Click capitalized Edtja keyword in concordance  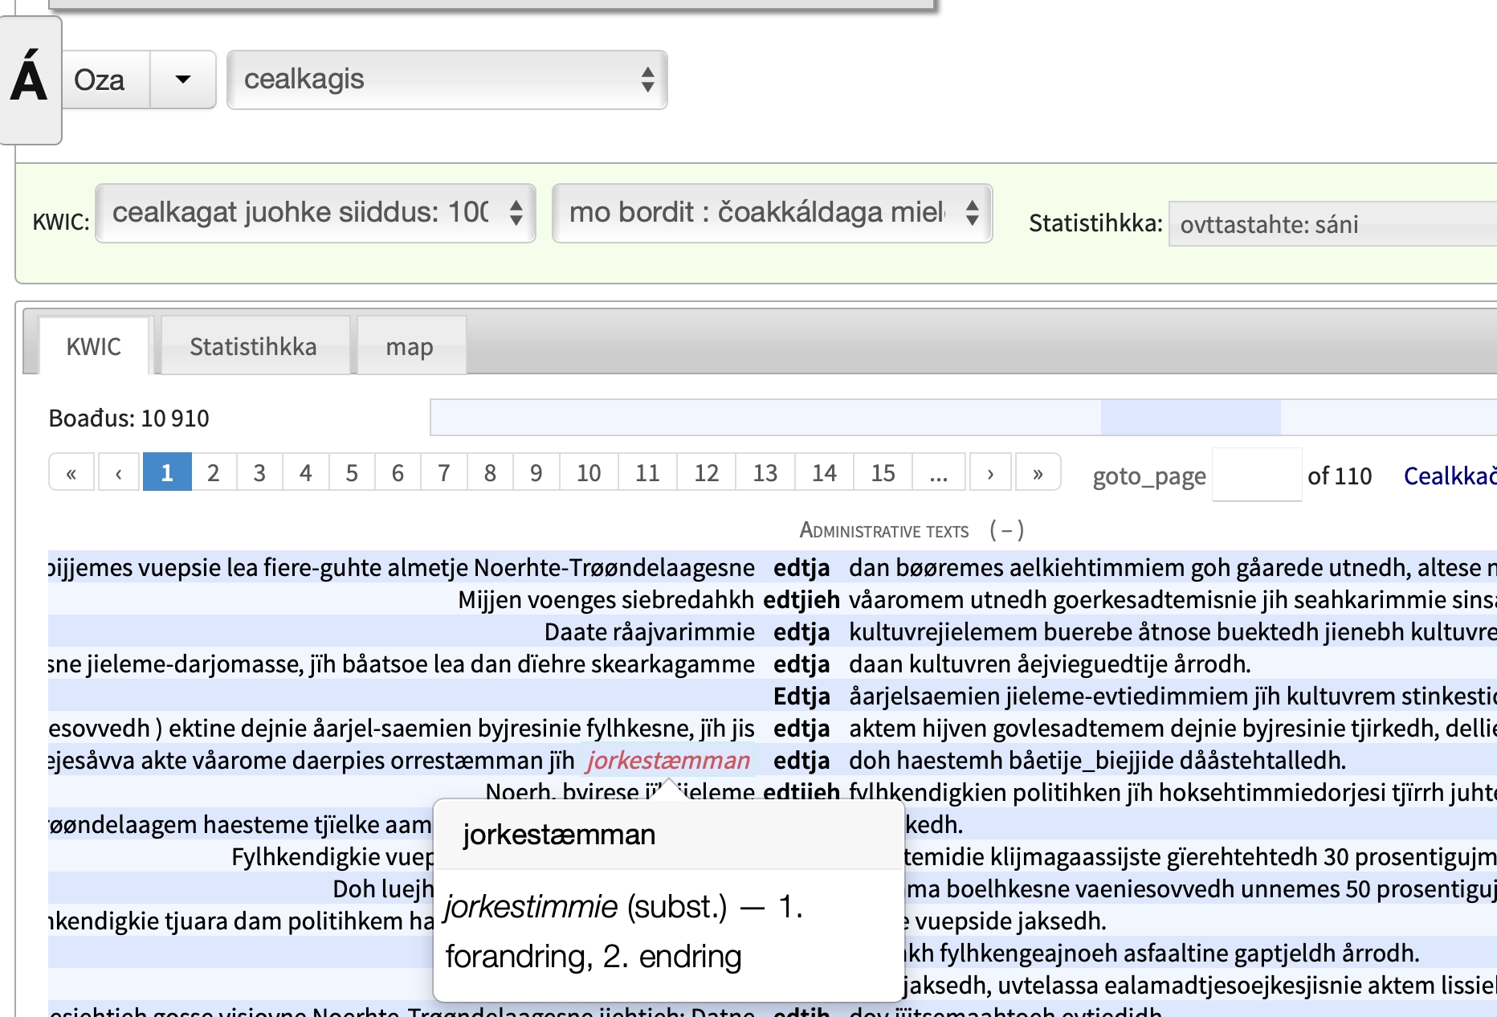[x=802, y=696]
